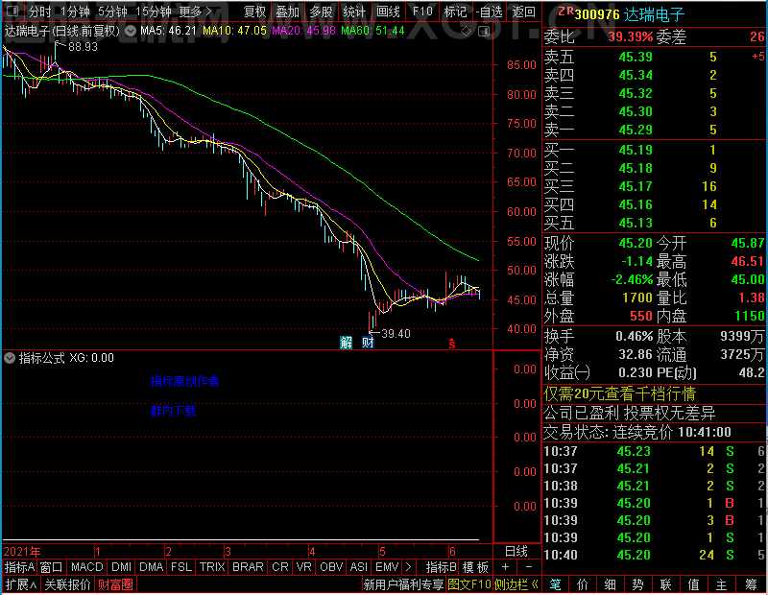Click 叠加 to overlay another stock

pyautogui.click(x=287, y=12)
